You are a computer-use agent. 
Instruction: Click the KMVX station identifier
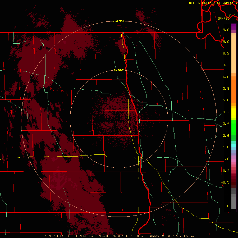pyautogui.click(x=155, y=236)
